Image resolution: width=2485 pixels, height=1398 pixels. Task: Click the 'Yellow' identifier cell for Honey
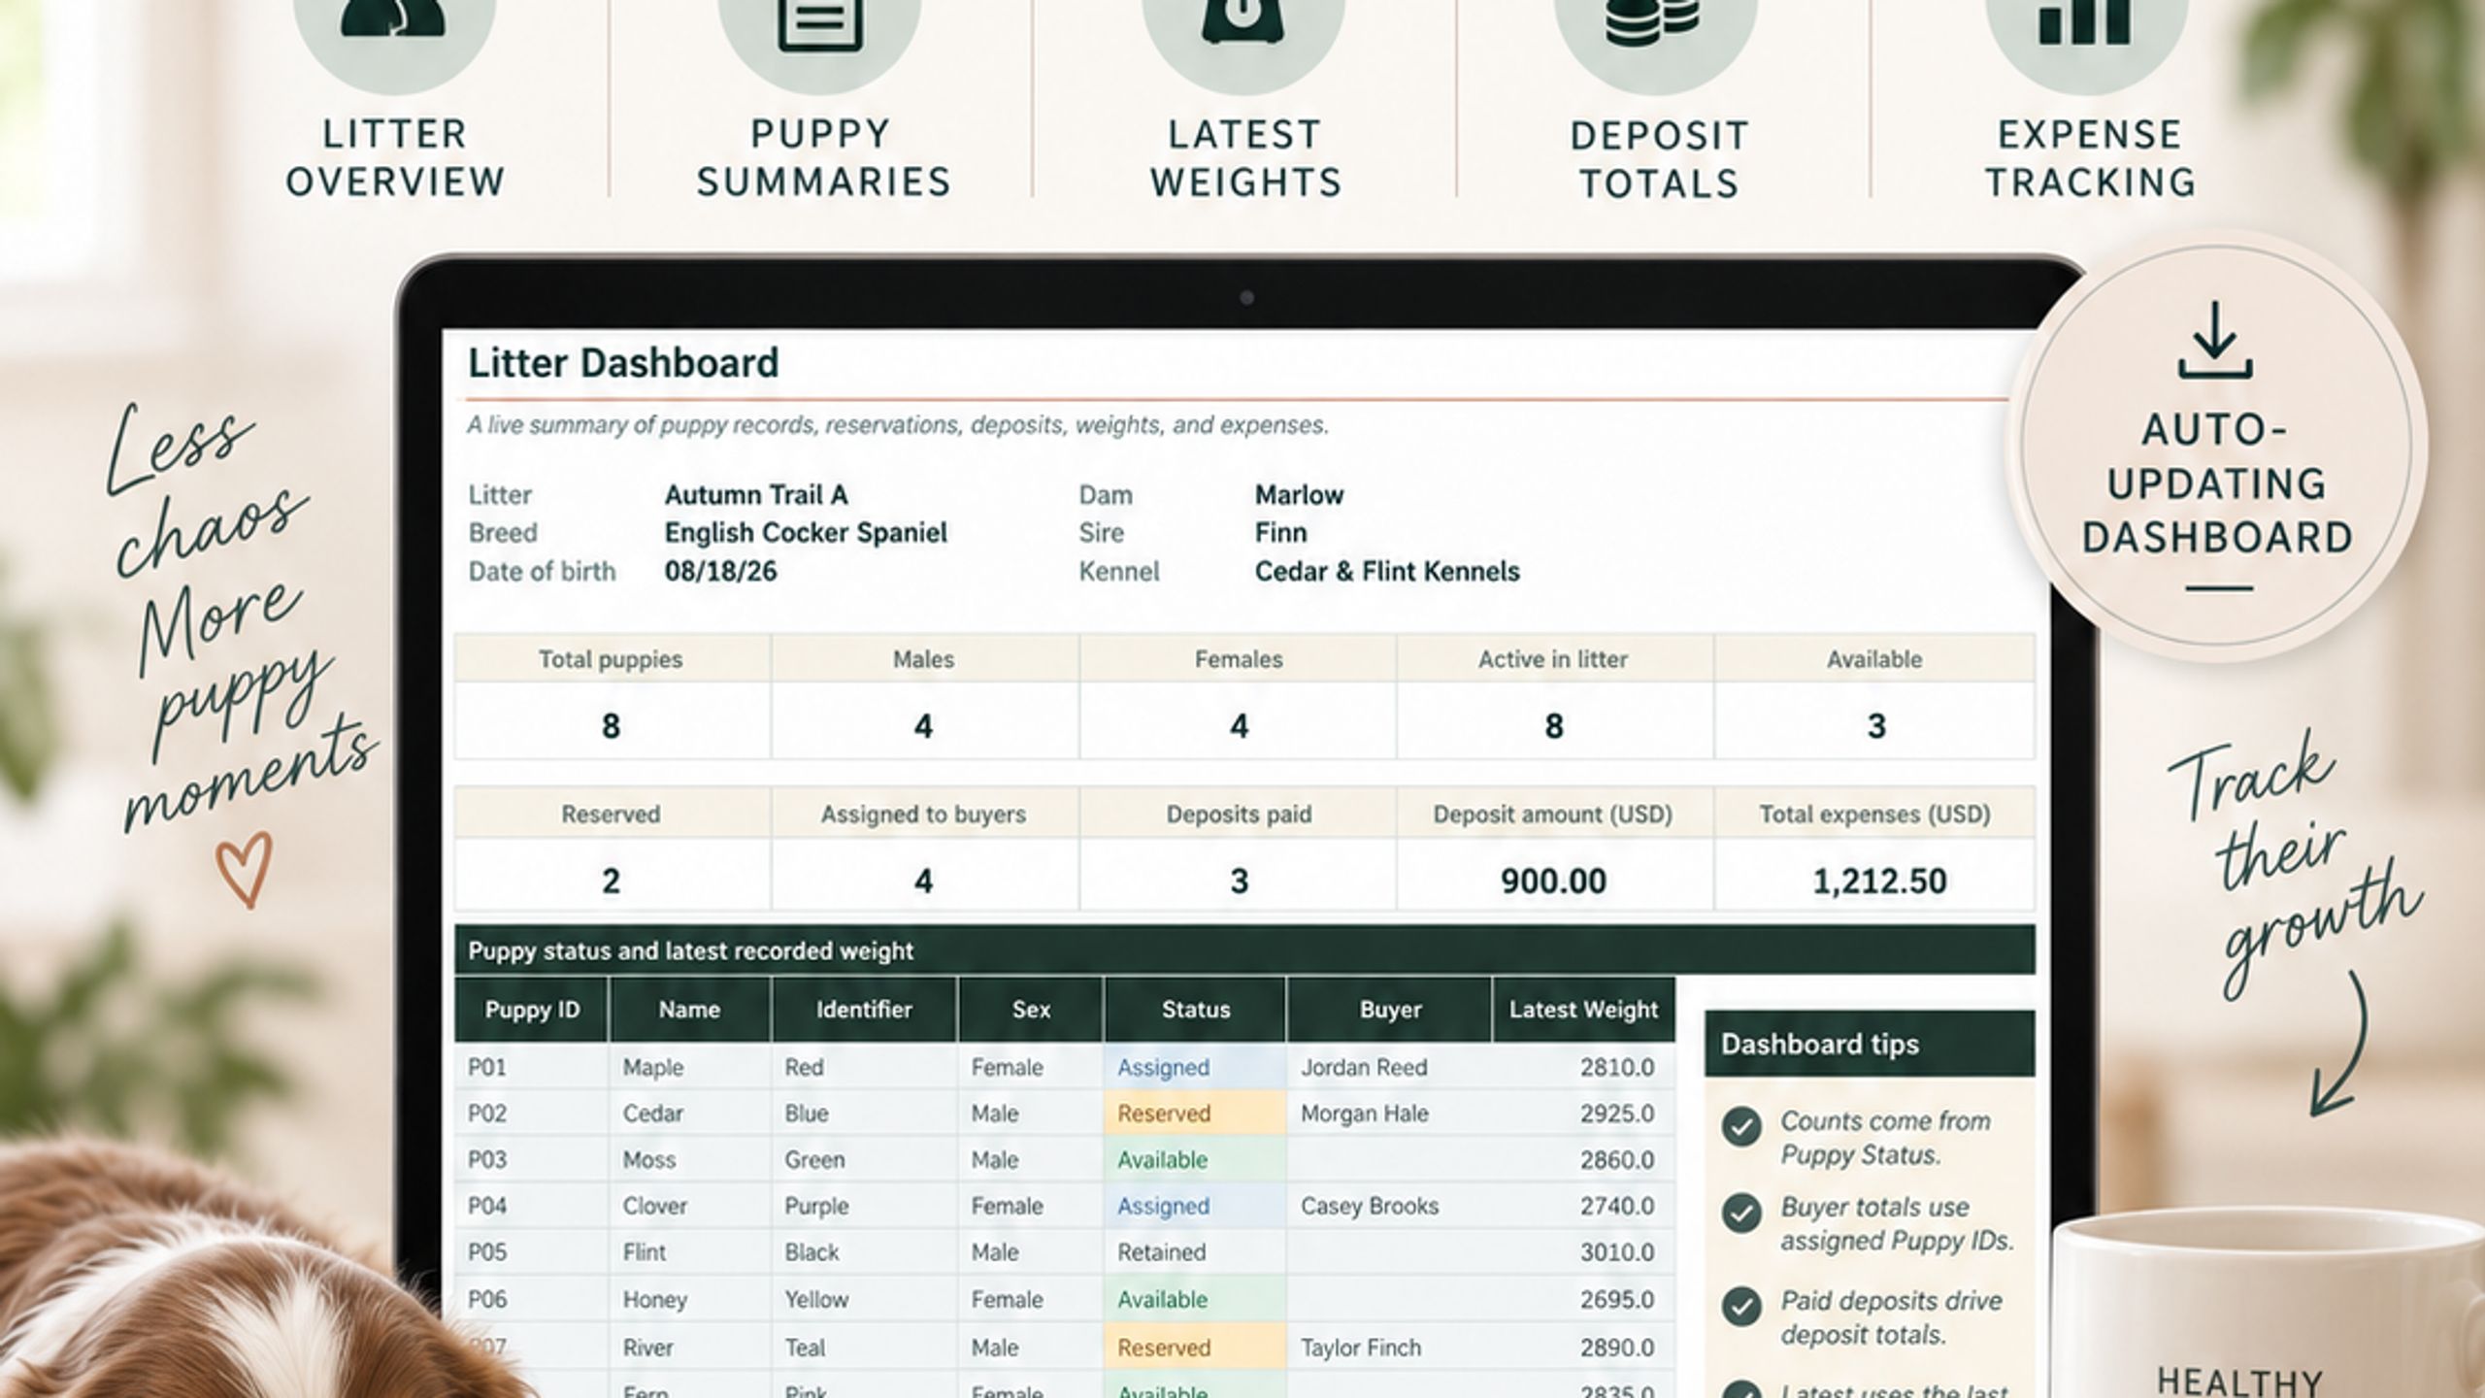(864, 1299)
